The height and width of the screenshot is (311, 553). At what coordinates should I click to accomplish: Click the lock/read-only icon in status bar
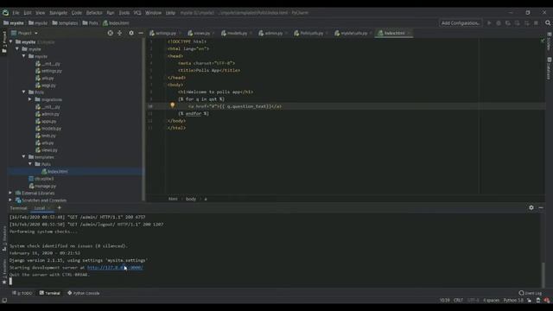click(530, 301)
